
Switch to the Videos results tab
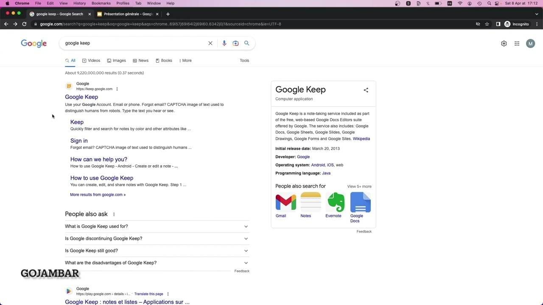tap(91, 61)
